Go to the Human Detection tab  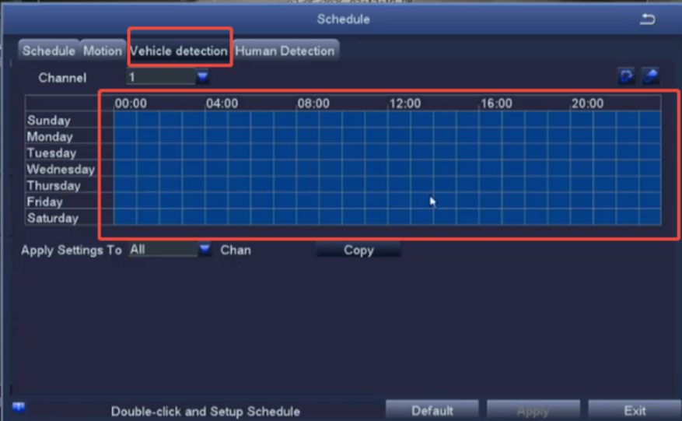pyautogui.click(x=285, y=51)
